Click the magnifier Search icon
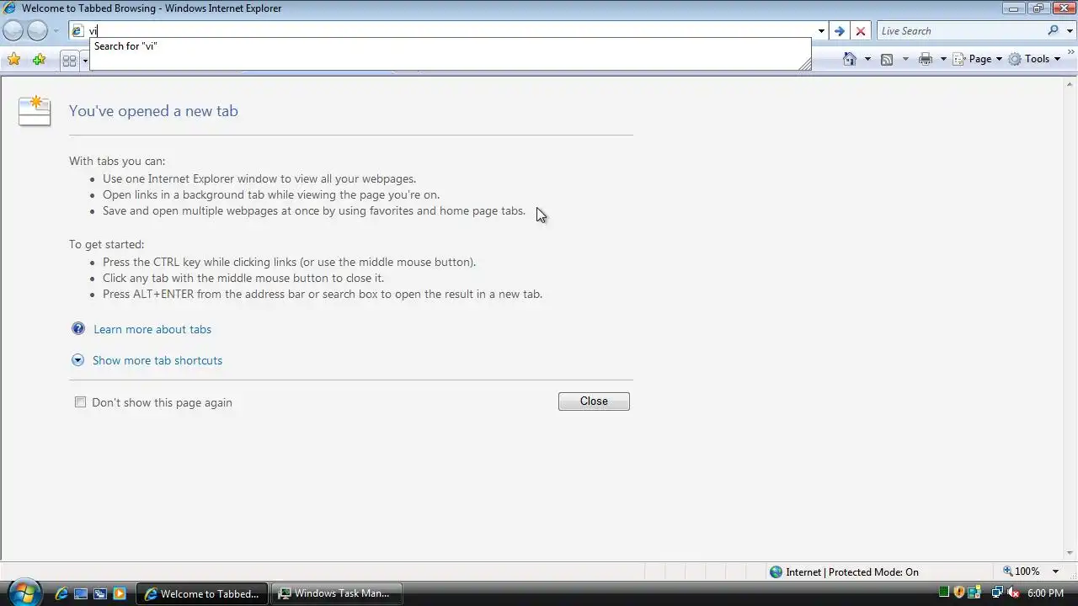This screenshot has height=606, width=1078. pyautogui.click(x=1054, y=30)
